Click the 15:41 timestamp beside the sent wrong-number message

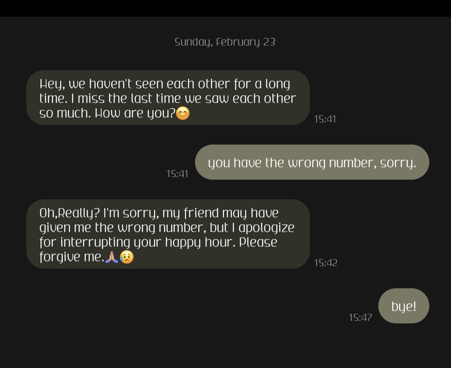177,173
